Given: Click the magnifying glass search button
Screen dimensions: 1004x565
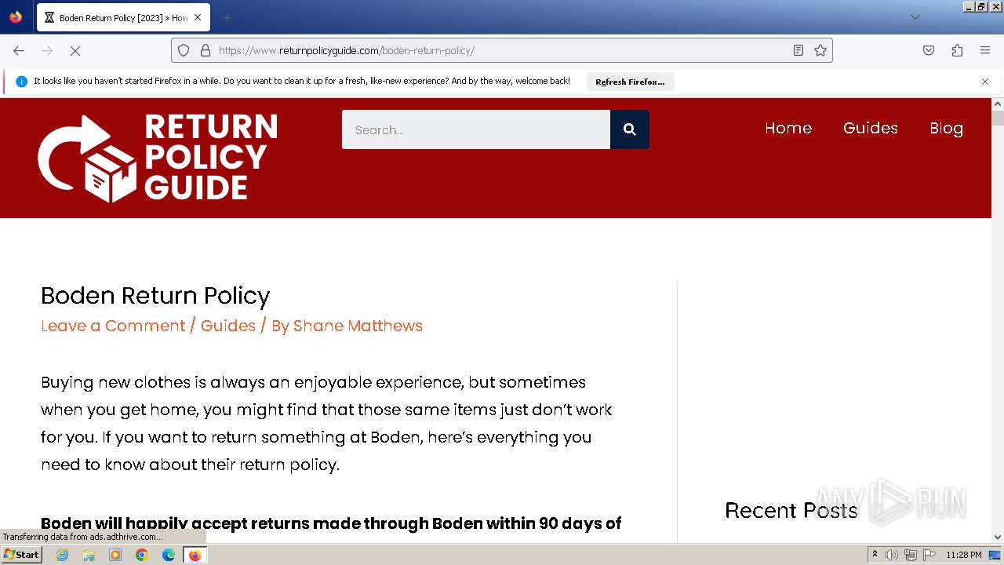Looking at the screenshot, I should 629,129.
